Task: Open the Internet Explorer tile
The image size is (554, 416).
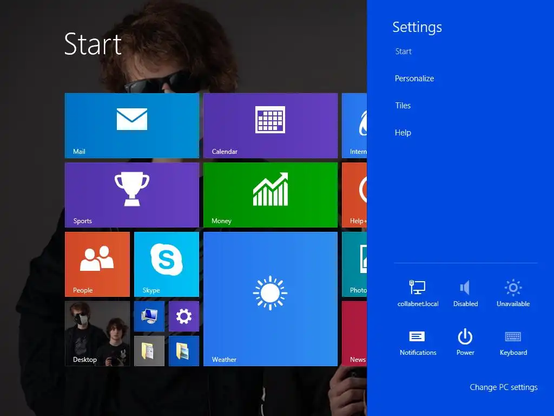Action: pyautogui.click(x=354, y=125)
